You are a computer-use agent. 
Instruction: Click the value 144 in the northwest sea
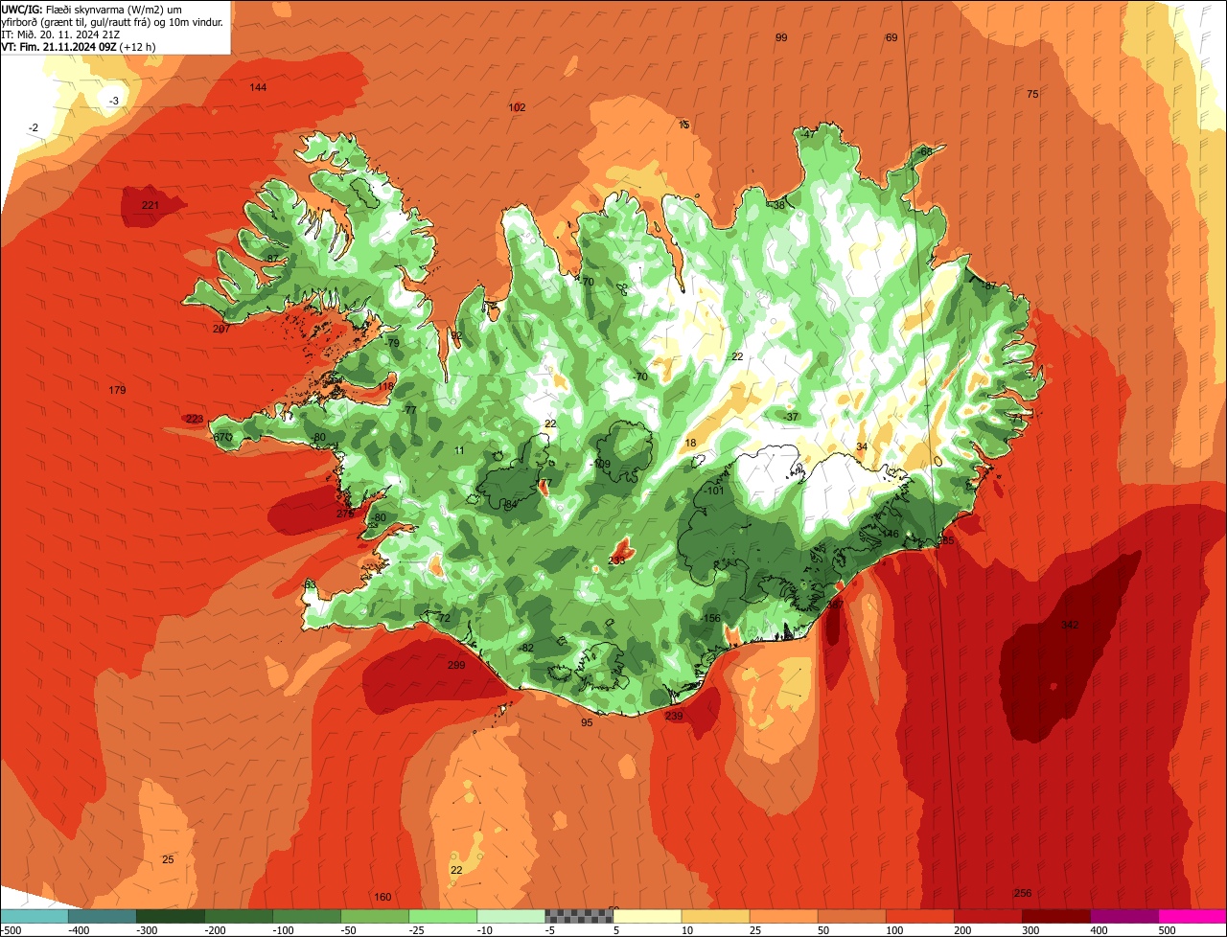point(258,87)
